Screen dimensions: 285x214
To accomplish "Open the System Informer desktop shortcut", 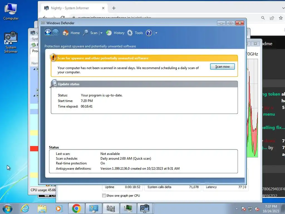I will pyautogui.click(x=11, y=42).
